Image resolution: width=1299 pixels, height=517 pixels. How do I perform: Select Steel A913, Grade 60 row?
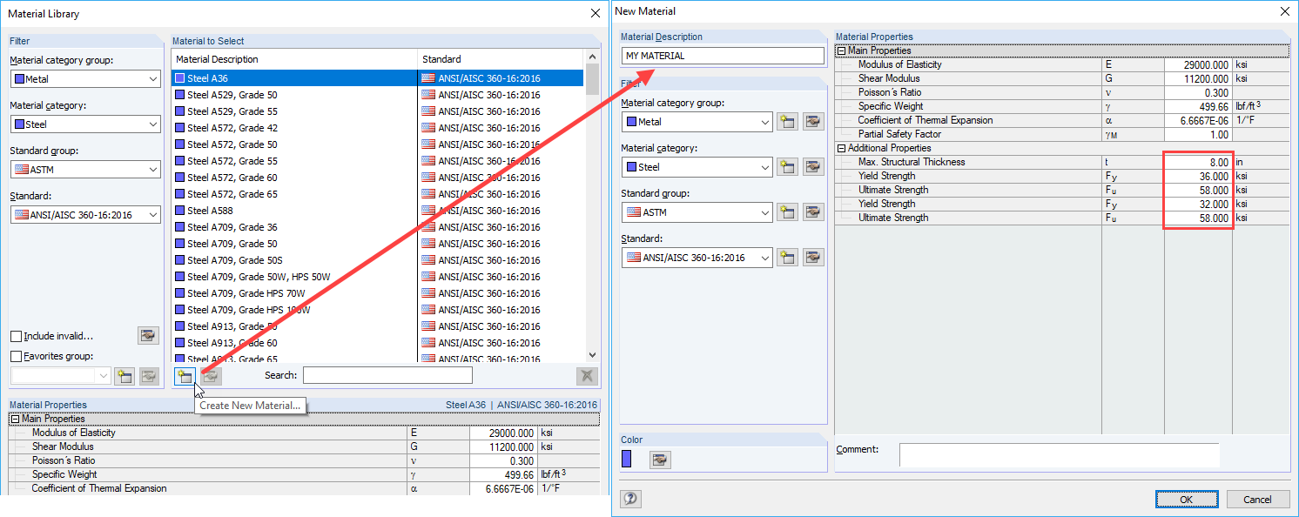point(377,343)
